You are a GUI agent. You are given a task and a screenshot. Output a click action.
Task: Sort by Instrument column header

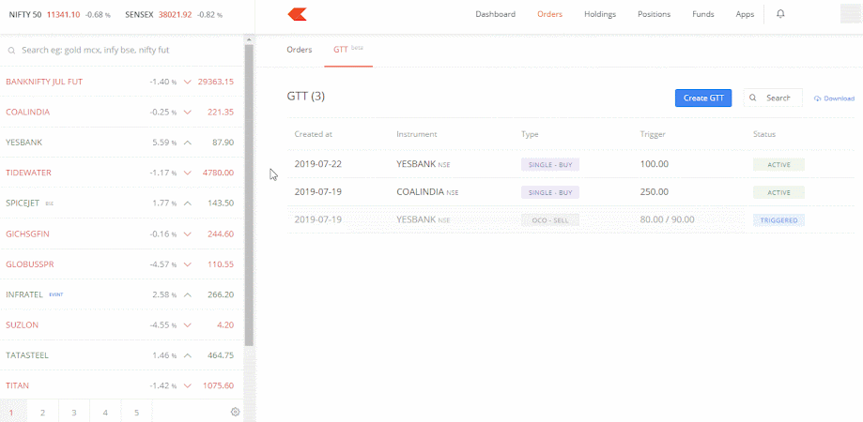pos(417,134)
